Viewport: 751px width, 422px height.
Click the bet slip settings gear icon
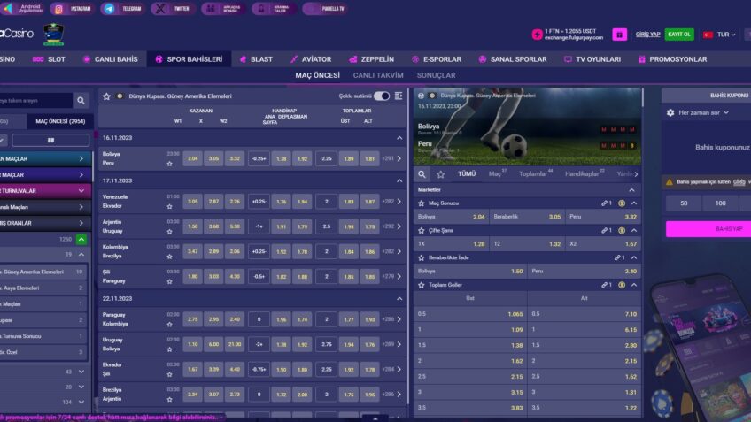(670, 113)
